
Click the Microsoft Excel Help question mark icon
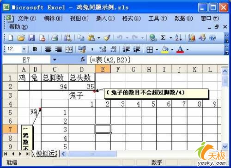click(213, 38)
